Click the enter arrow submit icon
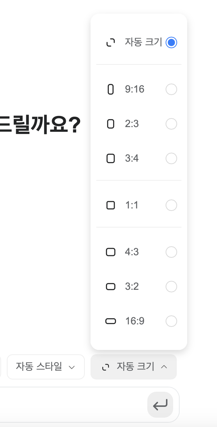The height and width of the screenshot is (427, 217). 160,405
